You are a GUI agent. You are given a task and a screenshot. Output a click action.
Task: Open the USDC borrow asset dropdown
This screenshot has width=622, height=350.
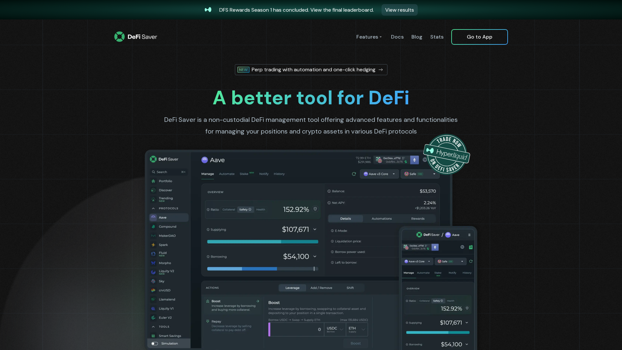335,330
